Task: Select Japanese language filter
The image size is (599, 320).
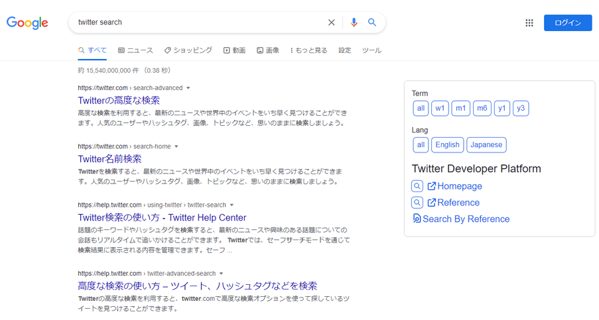Action: pos(486,145)
